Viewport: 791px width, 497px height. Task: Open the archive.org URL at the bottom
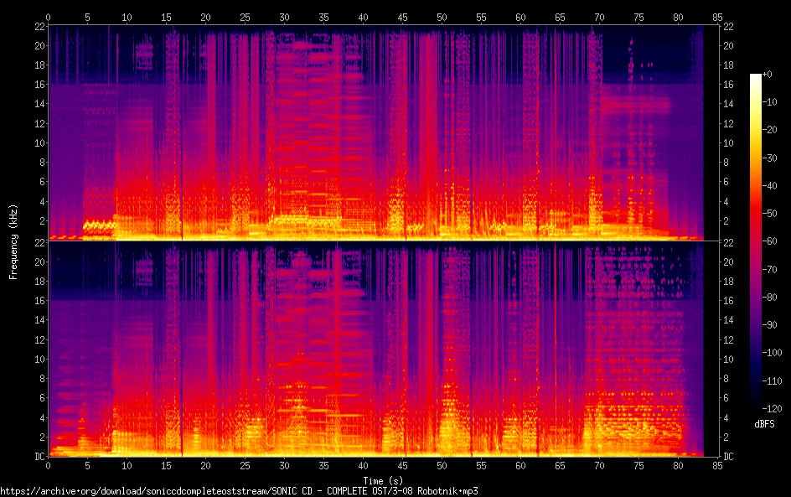click(x=239, y=491)
